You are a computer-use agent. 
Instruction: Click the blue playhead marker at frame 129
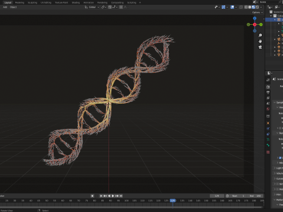173,201
